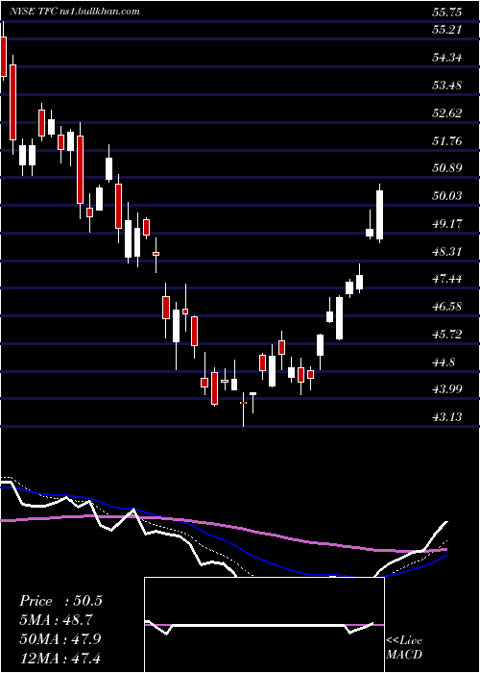This screenshot has width=480, height=673.
Task: Click the latest tall white candlestick near 50.03
Action: (x=380, y=214)
